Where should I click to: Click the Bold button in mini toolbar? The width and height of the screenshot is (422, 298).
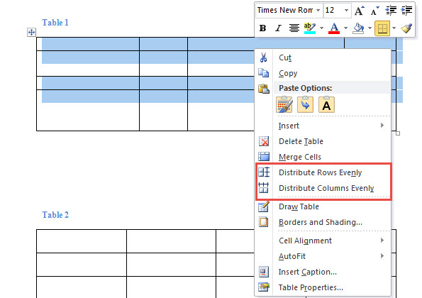click(262, 28)
